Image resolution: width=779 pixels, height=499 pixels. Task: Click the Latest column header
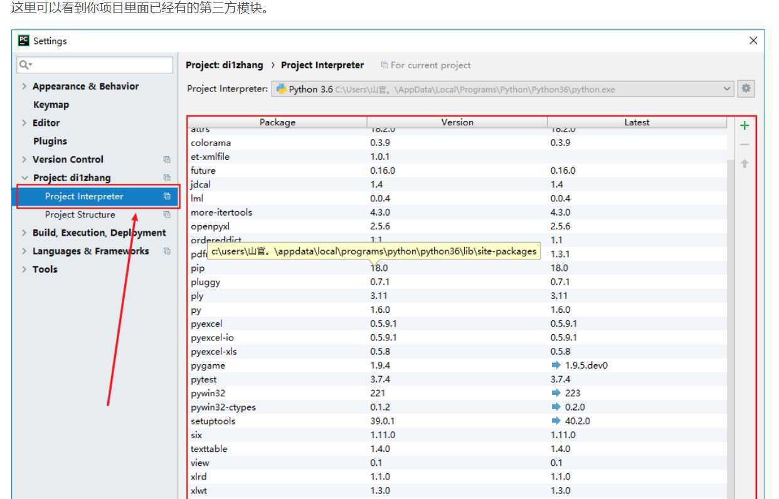tap(637, 122)
